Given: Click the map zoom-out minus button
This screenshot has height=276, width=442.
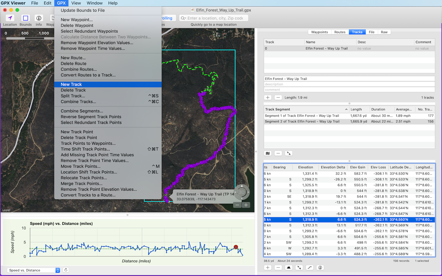Looking at the screenshot, I should tap(237, 205).
